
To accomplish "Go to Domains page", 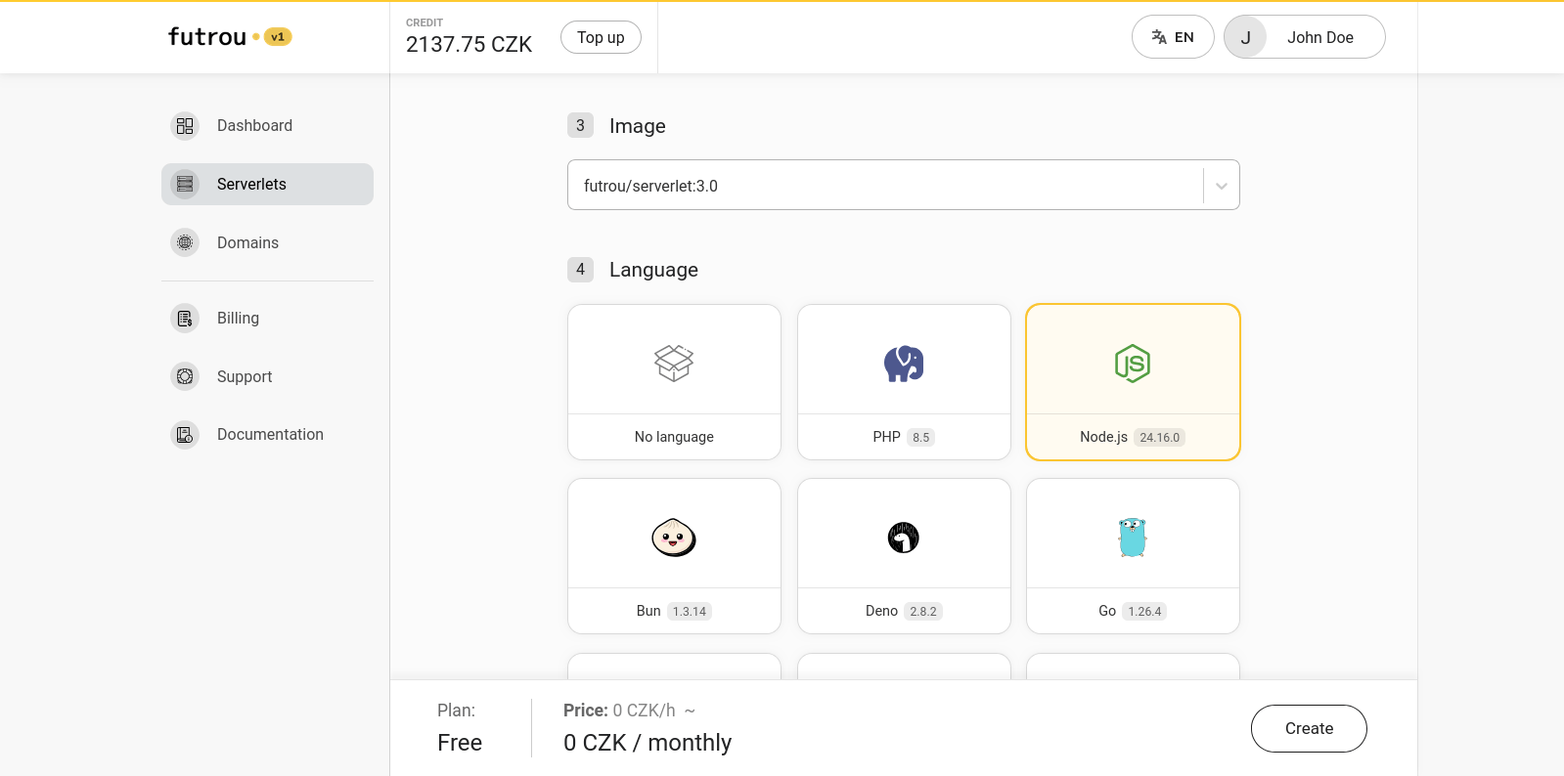I will pos(267,242).
